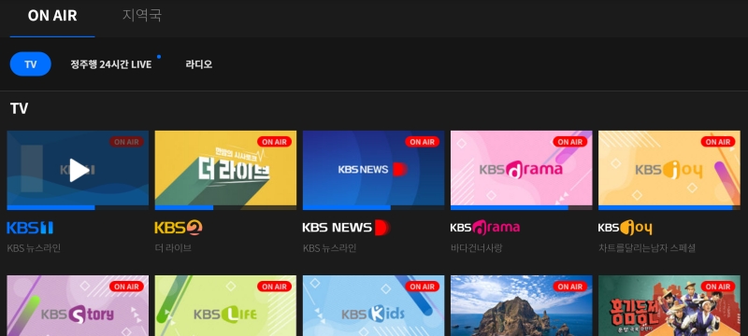Click 더 라이브 program title text
This screenshot has height=336, width=748.
[x=173, y=248]
